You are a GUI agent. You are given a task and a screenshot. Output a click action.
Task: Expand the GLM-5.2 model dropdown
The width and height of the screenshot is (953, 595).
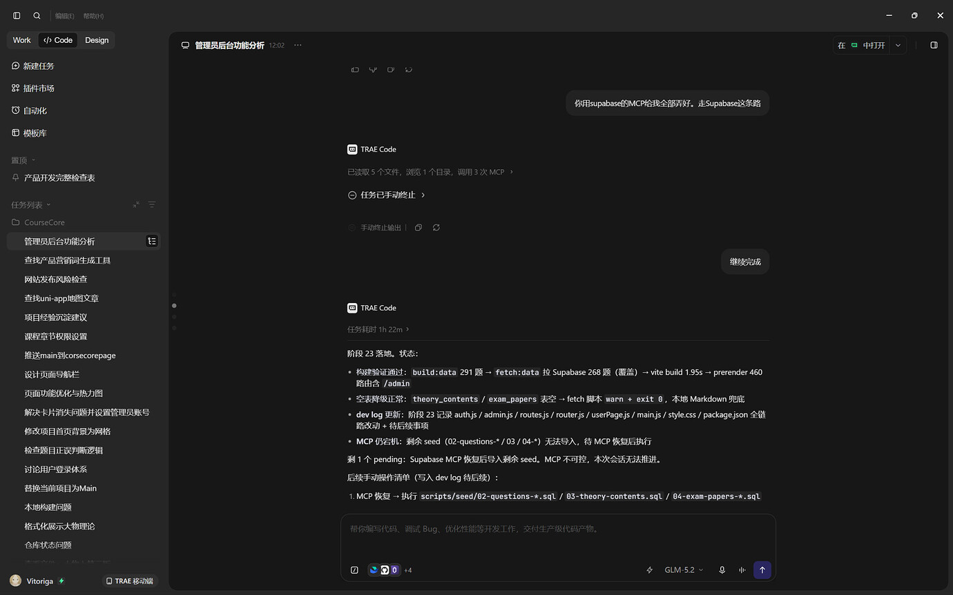tap(684, 570)
